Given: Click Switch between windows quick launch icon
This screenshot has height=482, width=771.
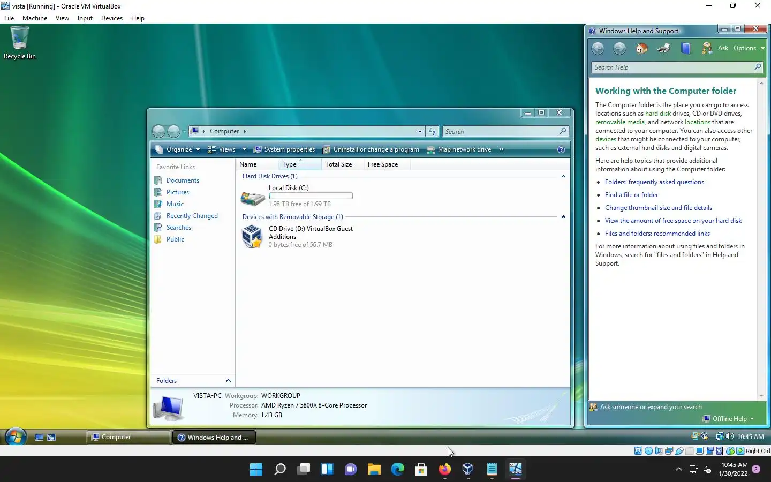Looking at the screenshot, I should coord(51,437).
